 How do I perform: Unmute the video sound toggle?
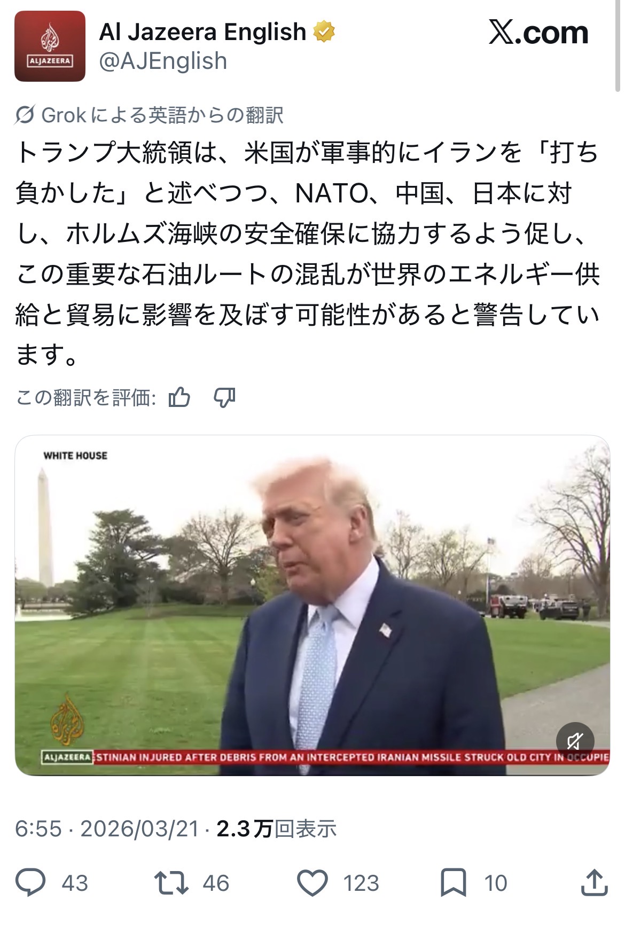pos(575,741)
